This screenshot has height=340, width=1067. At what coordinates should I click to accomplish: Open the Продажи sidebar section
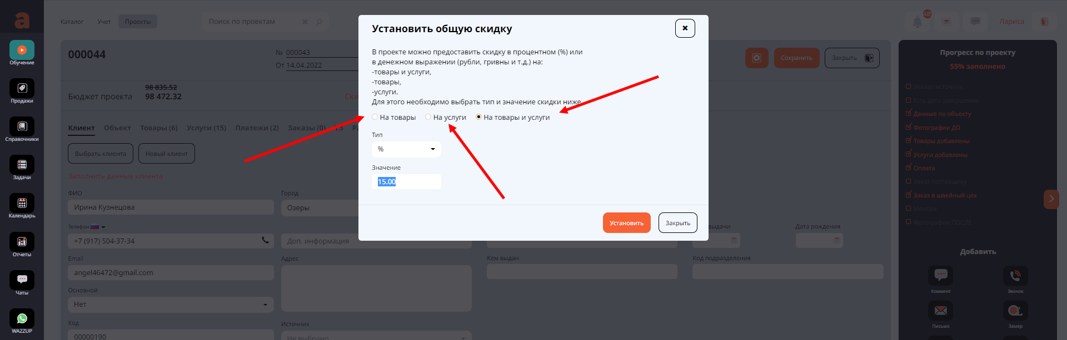(22, 89)
